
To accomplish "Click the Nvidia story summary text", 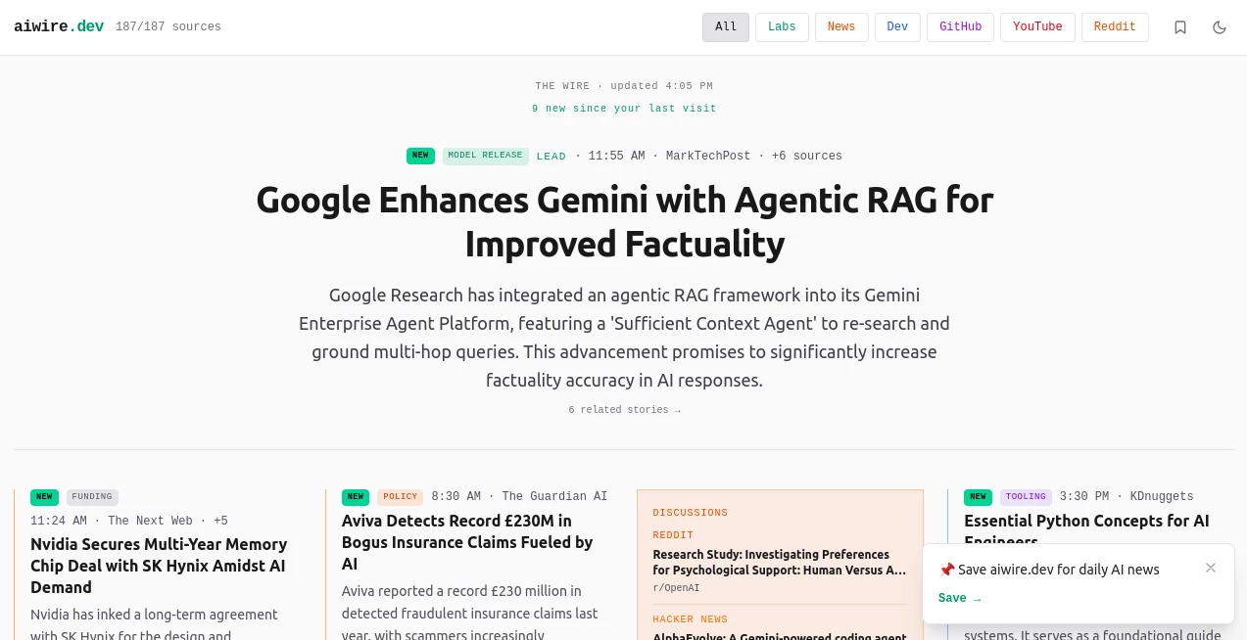I will pos(154,623).
